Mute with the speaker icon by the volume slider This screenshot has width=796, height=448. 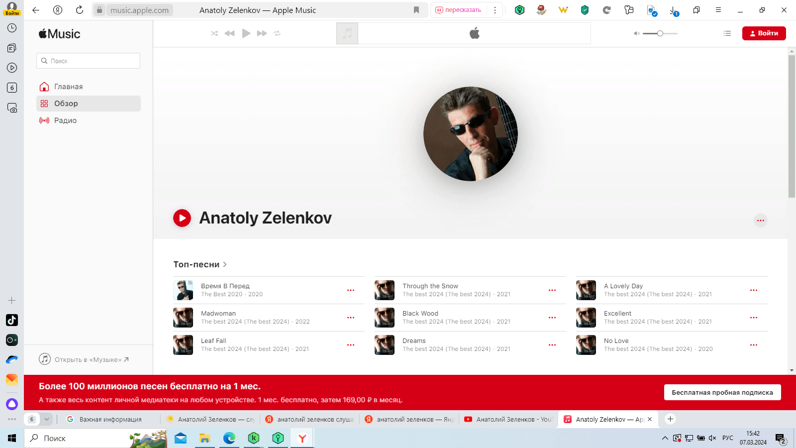636,33
